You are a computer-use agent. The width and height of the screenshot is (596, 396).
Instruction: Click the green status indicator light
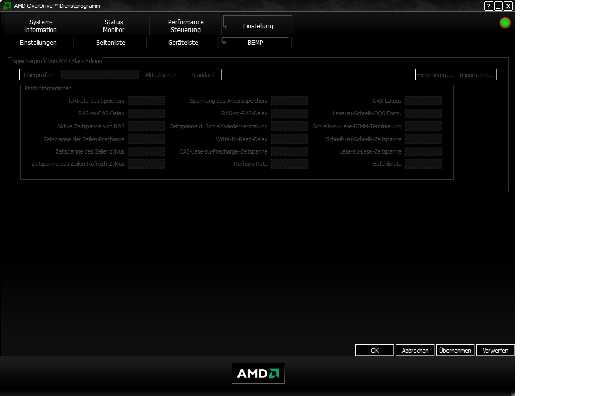505,23
